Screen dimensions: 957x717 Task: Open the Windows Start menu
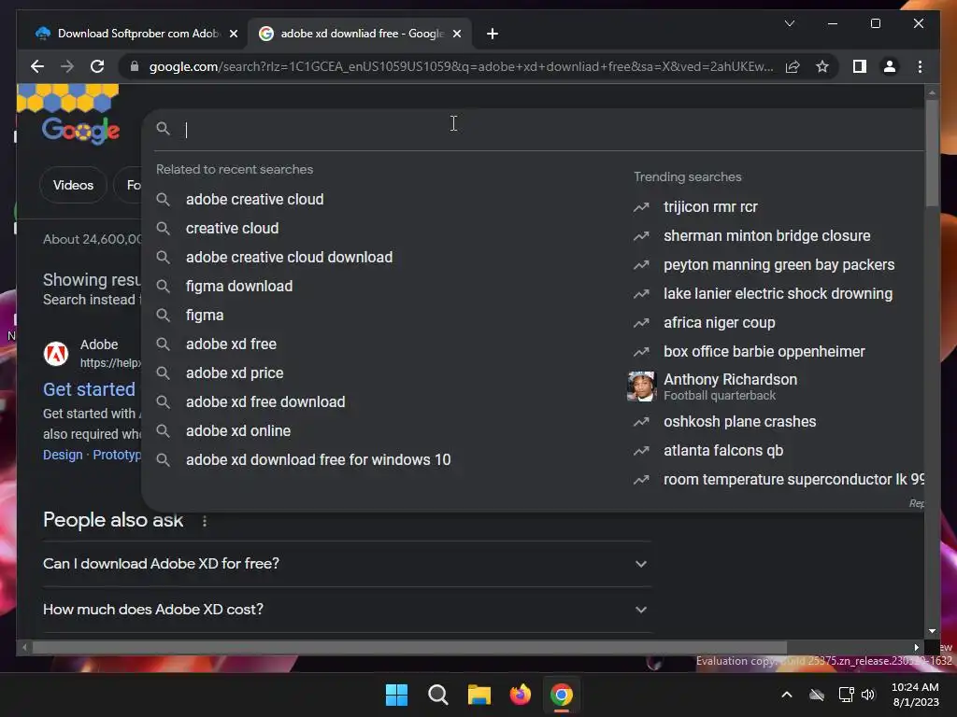pyautogui.click(x=396, y=695)
